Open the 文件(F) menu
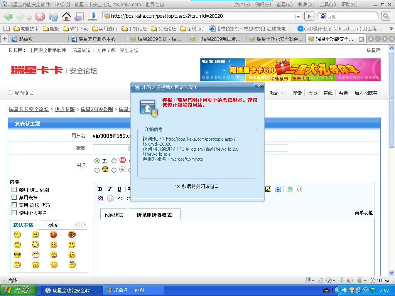 coord(242,4)
